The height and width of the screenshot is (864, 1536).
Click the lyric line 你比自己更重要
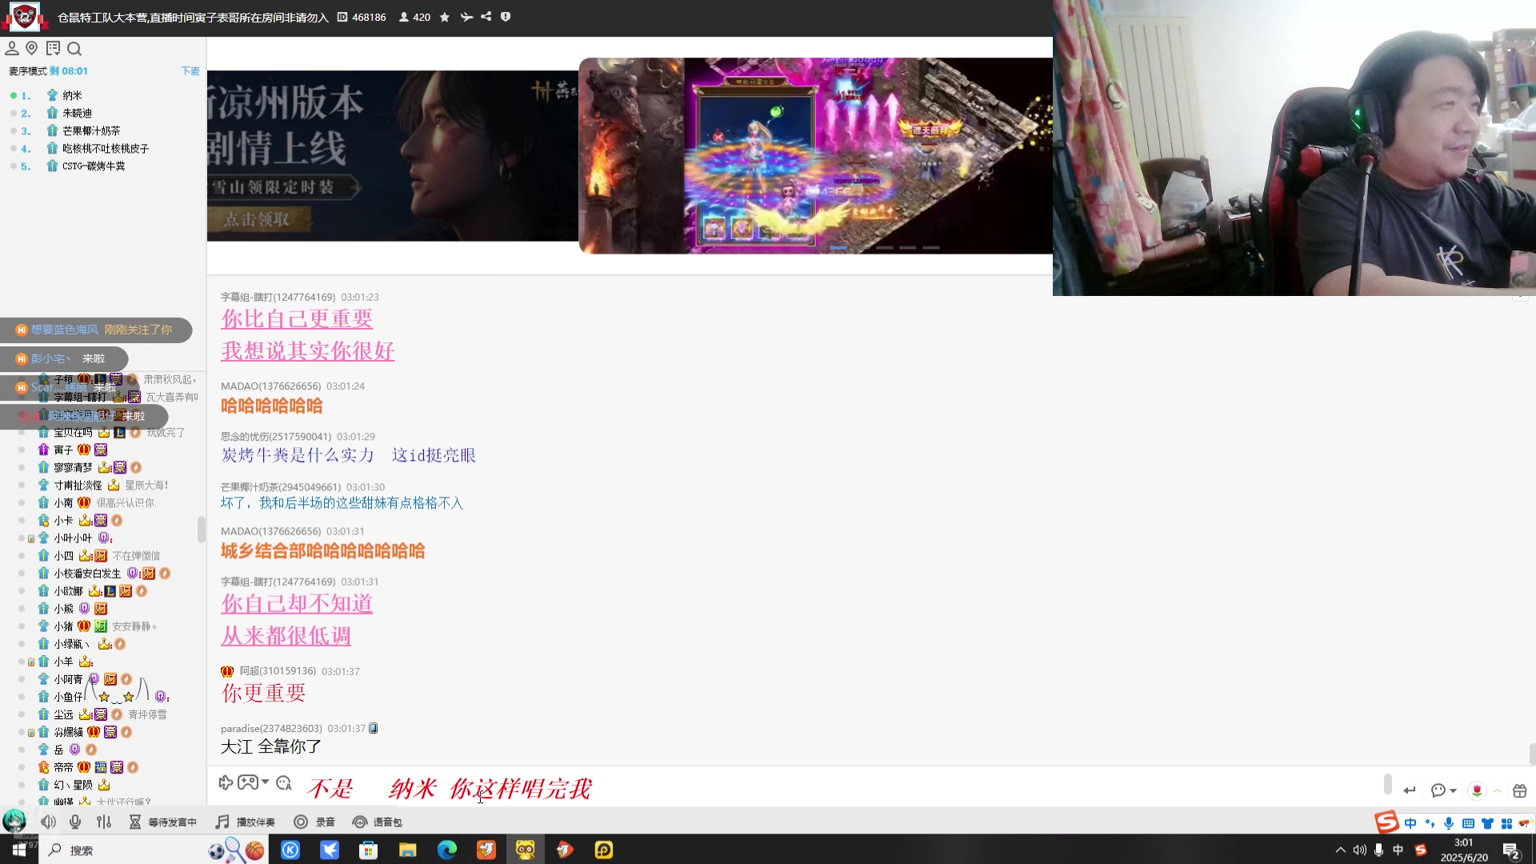(x=297, y=319)
